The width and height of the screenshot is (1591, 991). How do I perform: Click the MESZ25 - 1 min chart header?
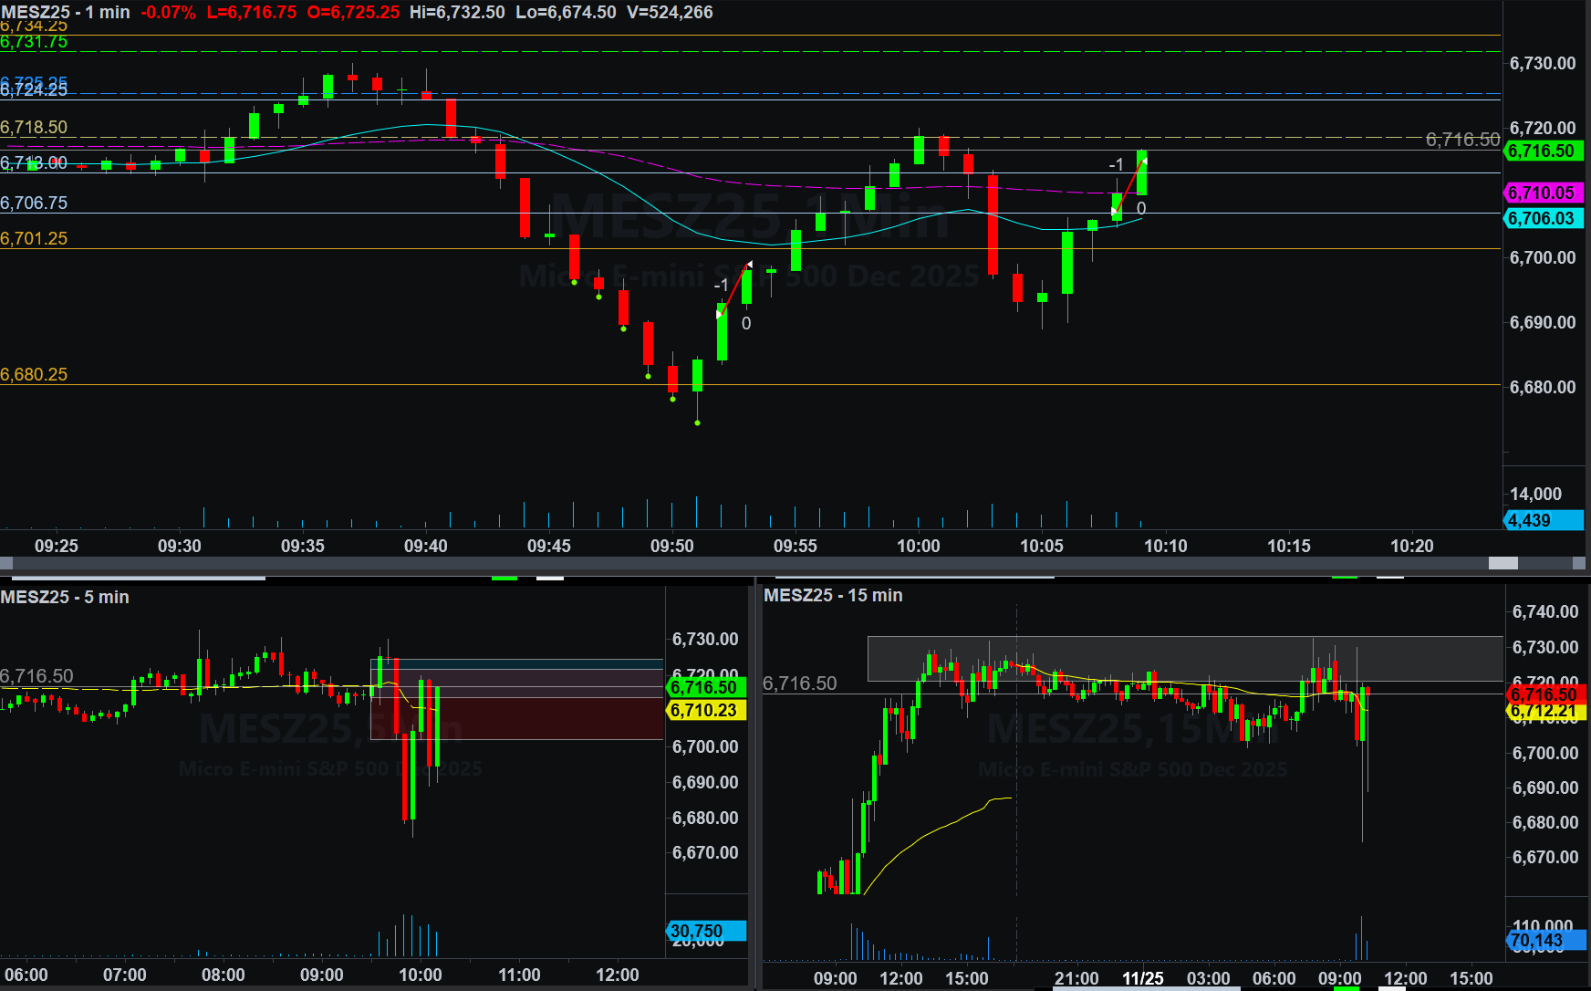point(66,13)
